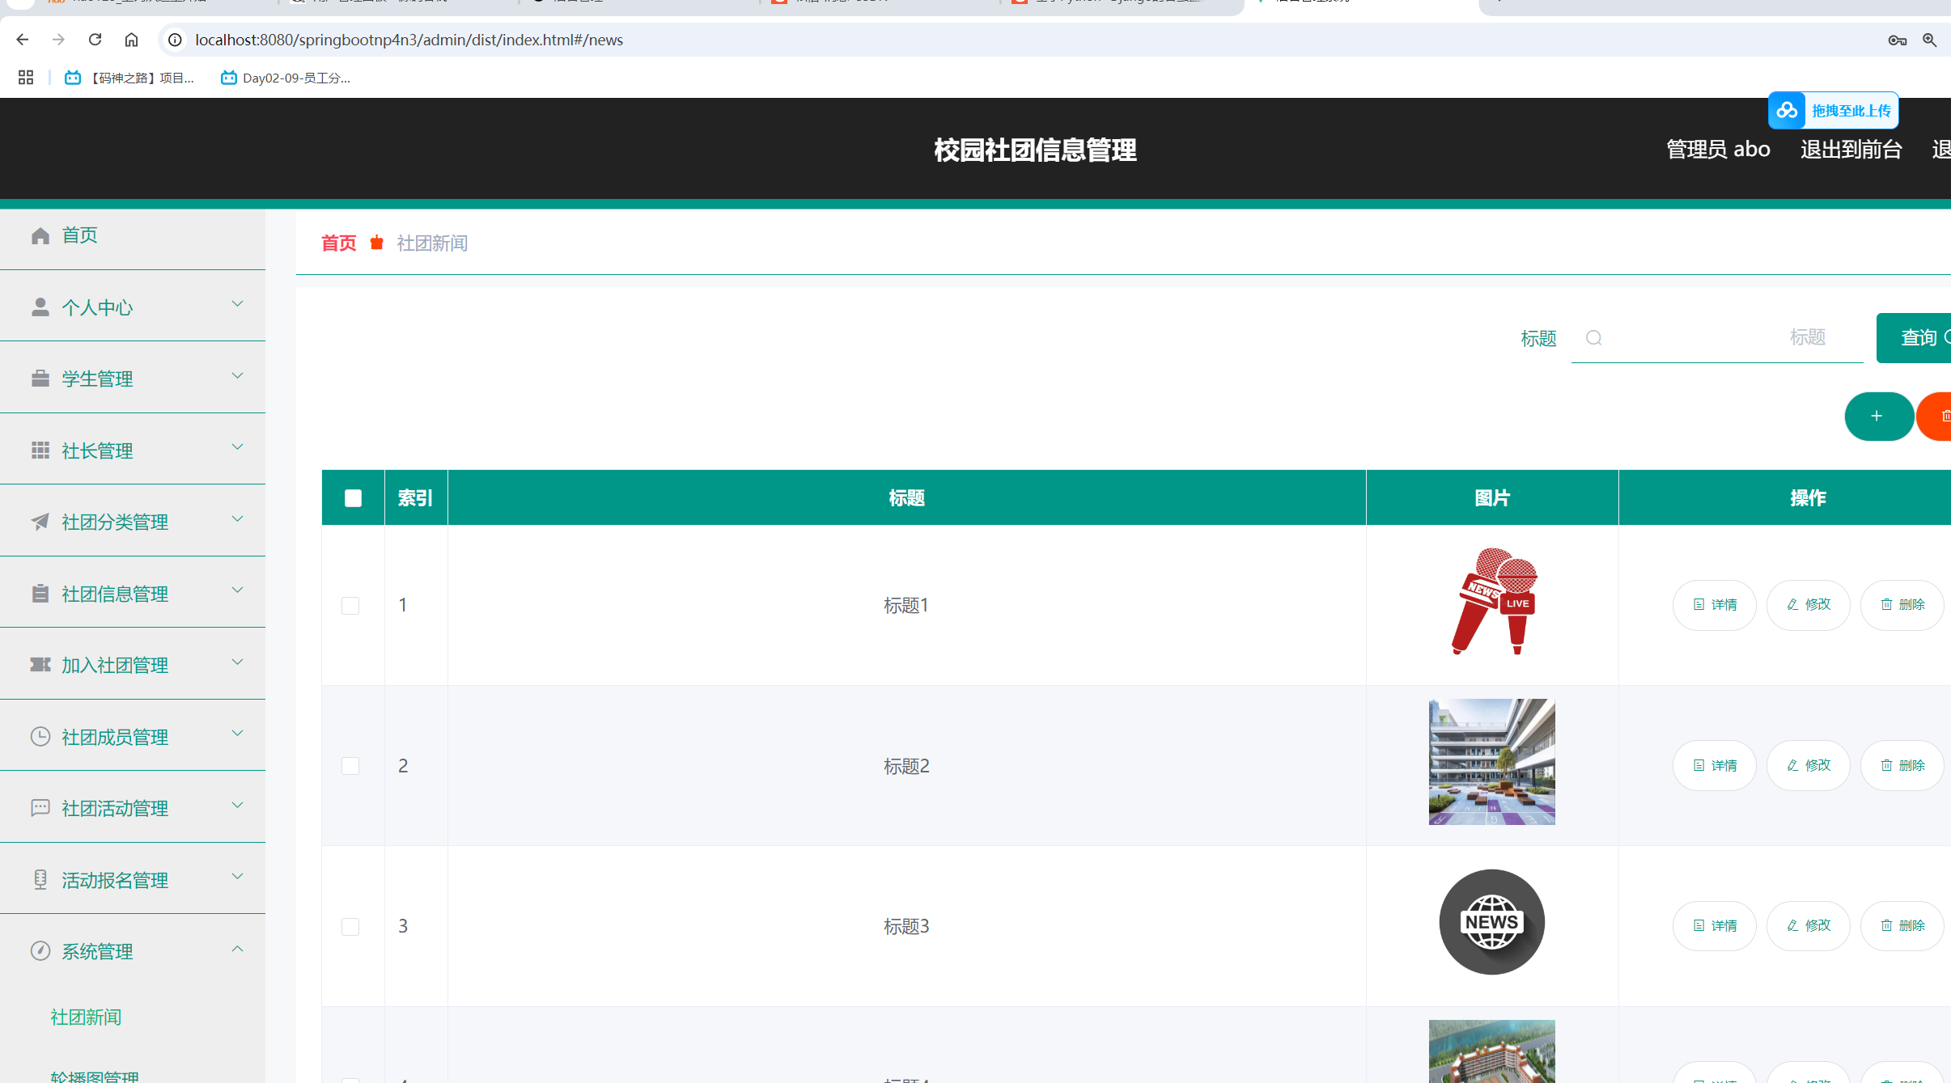Viewport: 1951px width, 1083px height.
Task: Open the browser apps grid icon
Action: tap(26, 78)
